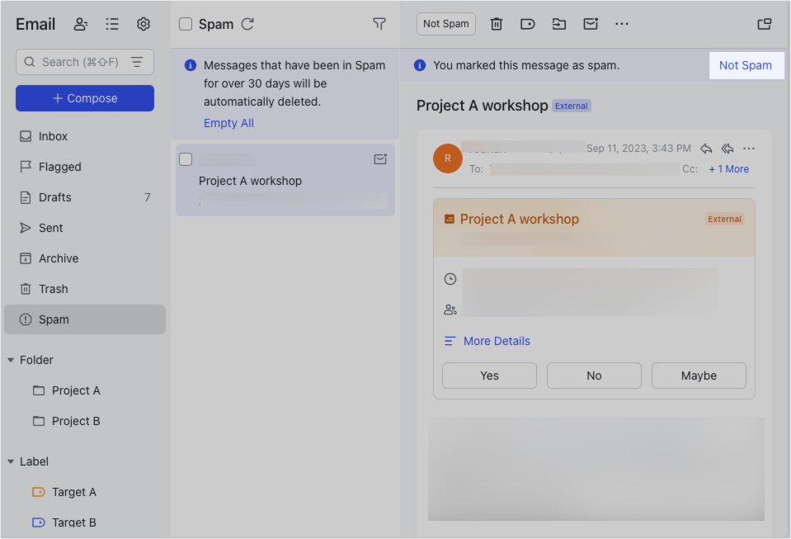Viewport: 791px width, 539px height.
Task: Respond Yes to the workshop invitation
Action: pos(489,375)
